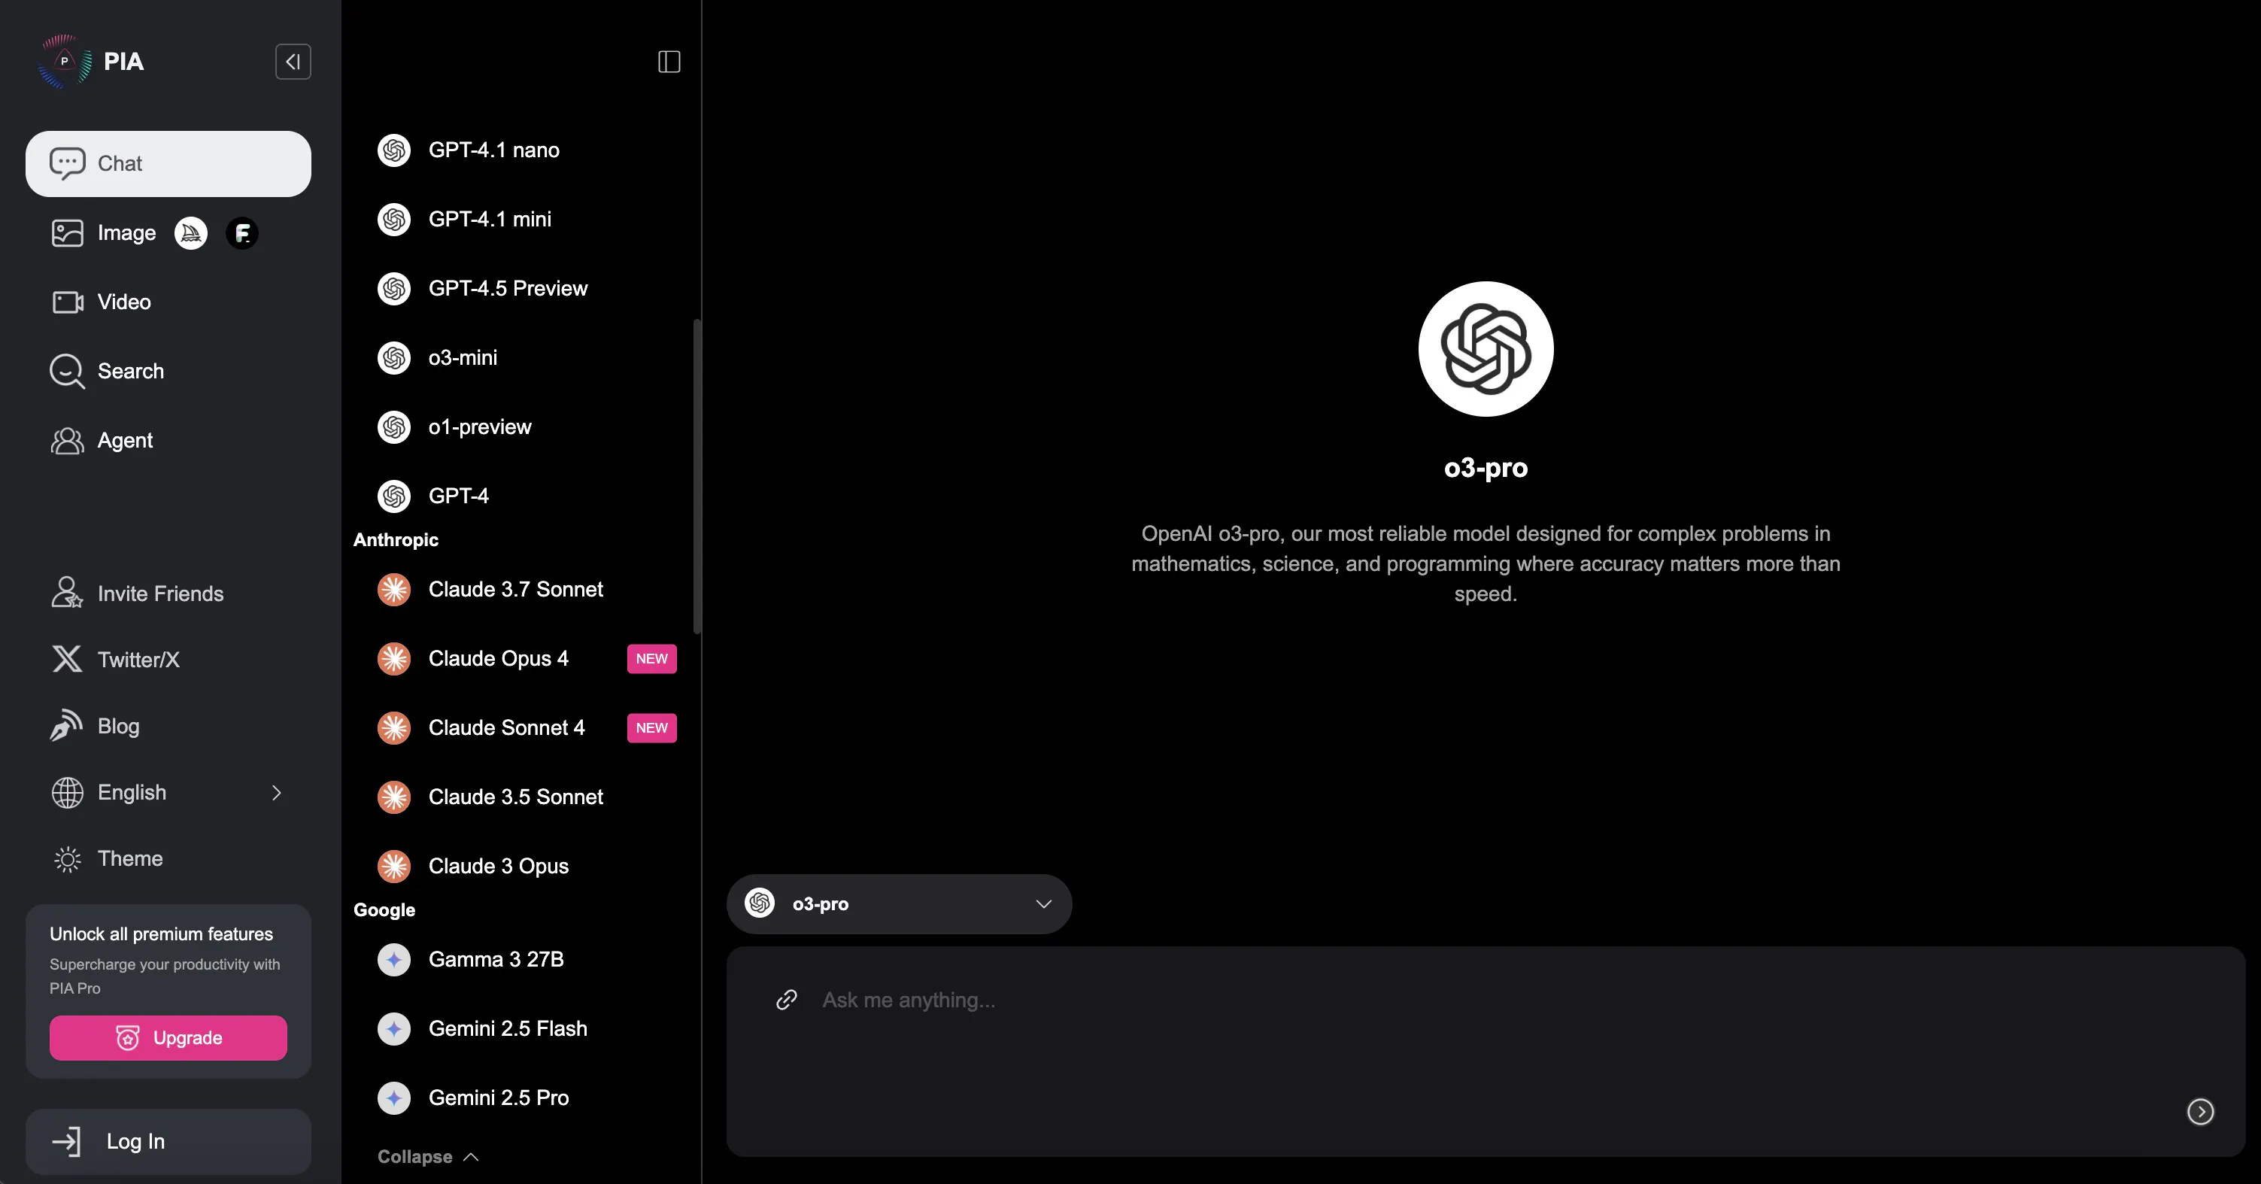Open the Search section
The image size is (2261, 1184).
pyautogui.click(x=168, y=372)
